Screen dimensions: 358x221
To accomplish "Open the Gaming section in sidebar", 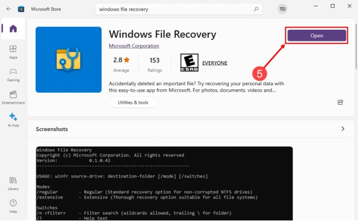I will [x=13, y=75].
